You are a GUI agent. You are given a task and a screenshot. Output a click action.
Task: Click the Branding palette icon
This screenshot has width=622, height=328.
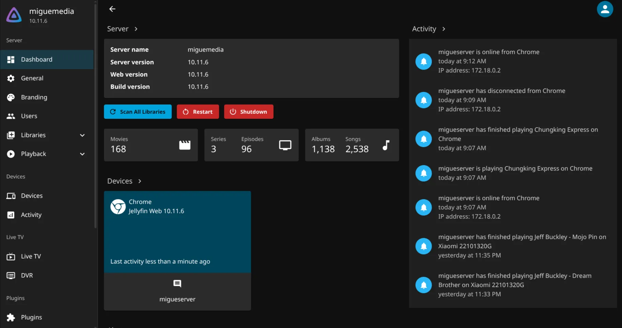click(x=11, y=97)
